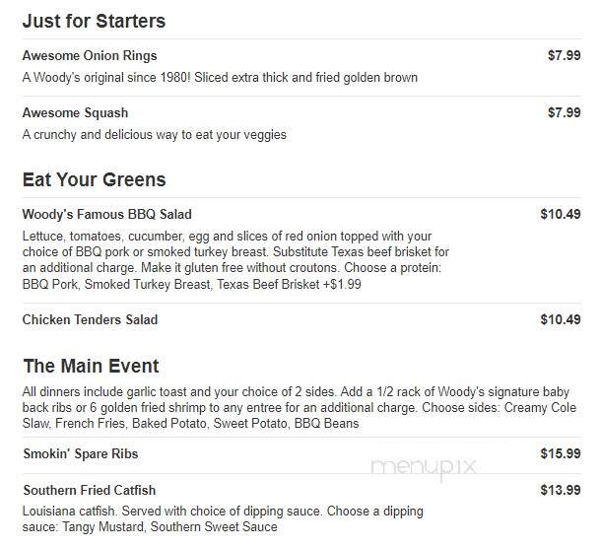Click the Eat Your Greens heading
Screen dimensions: 600x548
coord(95,179)
